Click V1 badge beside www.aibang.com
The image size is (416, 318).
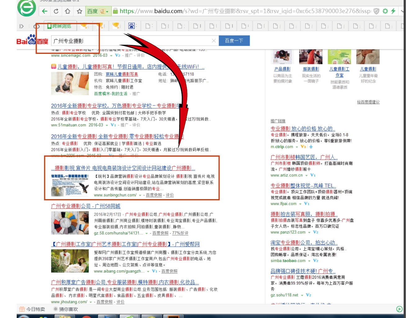[154, 271]
